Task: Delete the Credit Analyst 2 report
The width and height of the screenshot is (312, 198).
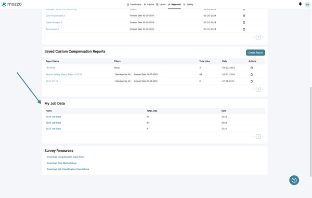Action: coord(244,22)
